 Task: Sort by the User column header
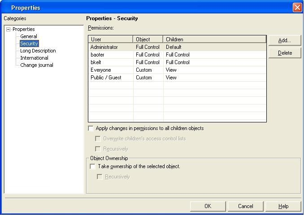[x=111, y=39]
